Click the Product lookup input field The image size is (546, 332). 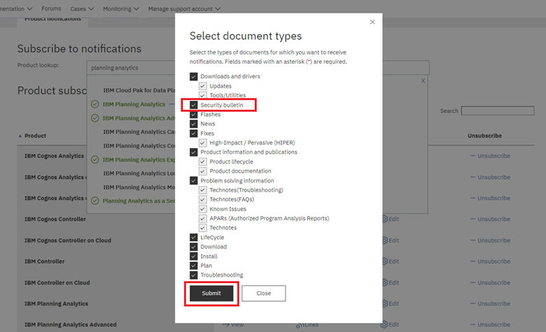point(258,68)
